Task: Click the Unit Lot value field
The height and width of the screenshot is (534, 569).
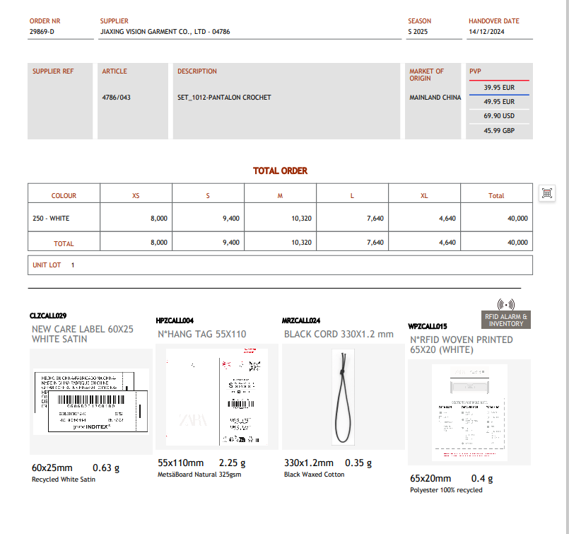Action: tap(73, 265)
